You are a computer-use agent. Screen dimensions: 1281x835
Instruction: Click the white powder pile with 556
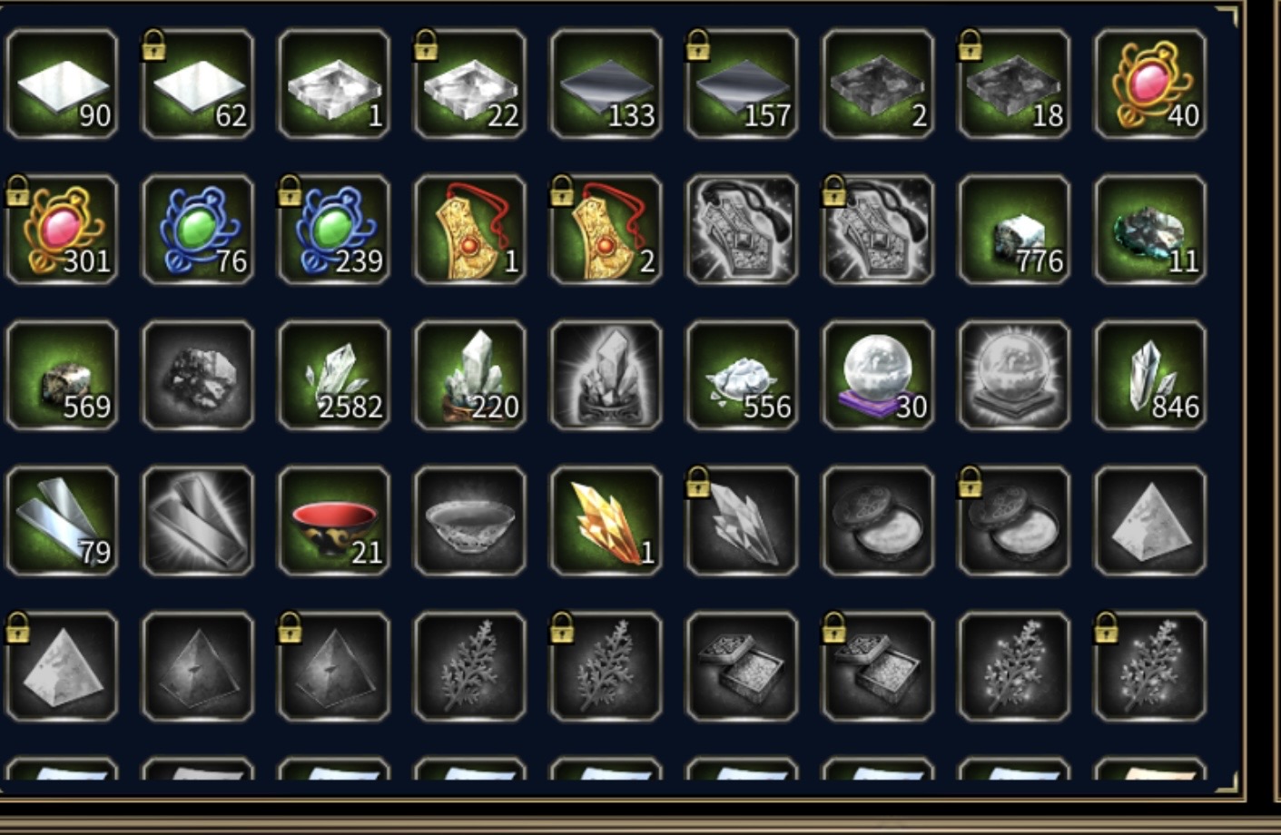[742, 375]
